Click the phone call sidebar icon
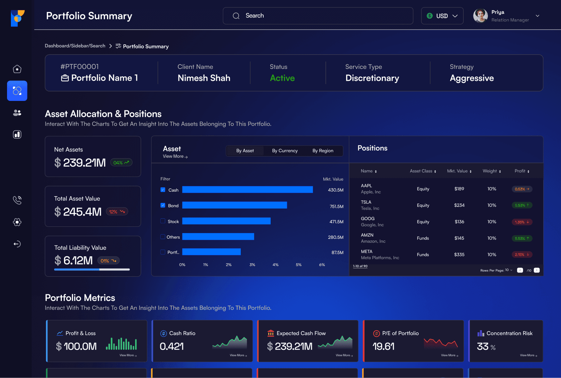Viewport: 561px width, 378px height. click(x=17, y=200)
